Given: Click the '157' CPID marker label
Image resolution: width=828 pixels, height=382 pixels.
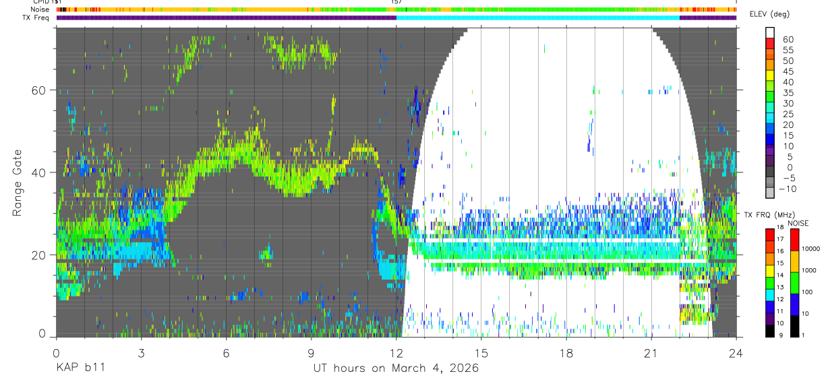Looking at the screenshot, I should pos(396,3).
